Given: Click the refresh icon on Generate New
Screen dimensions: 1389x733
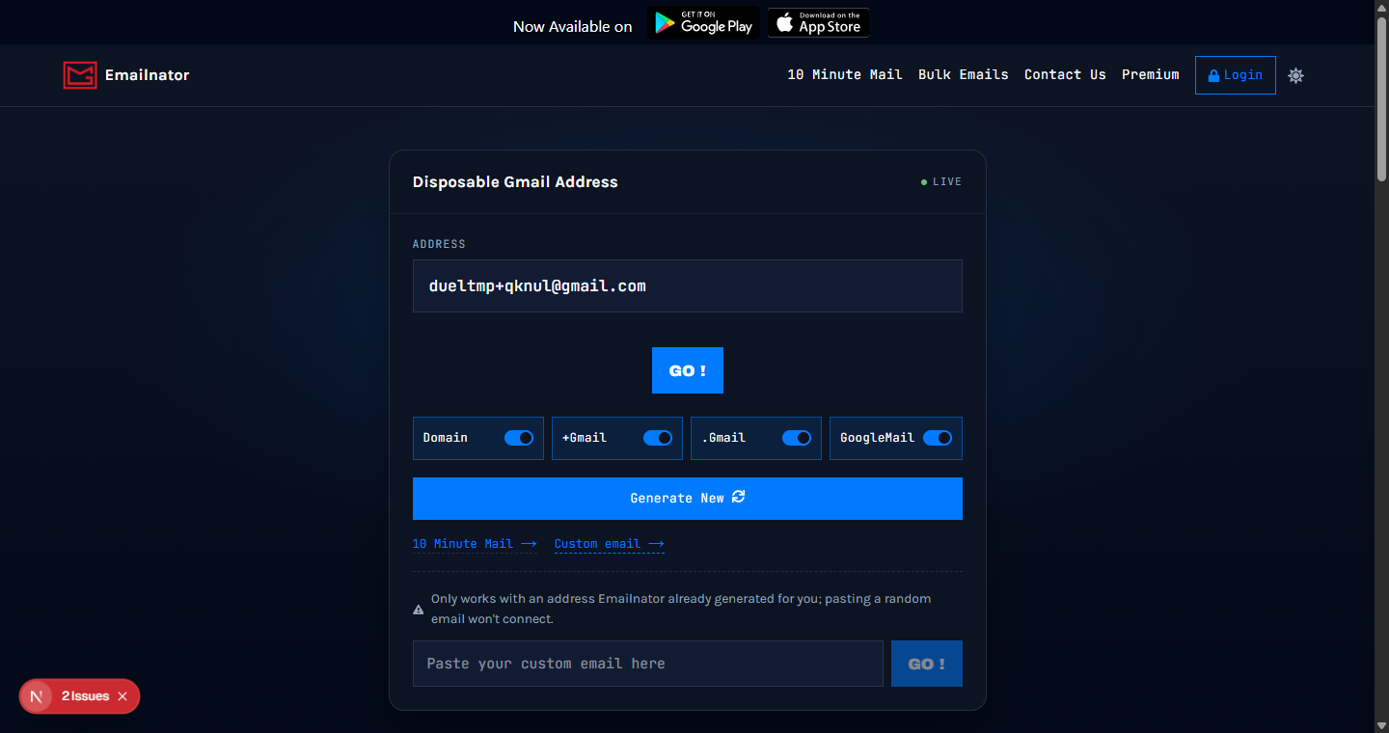Looking at the screenshot, I should (x=738, y=497).
